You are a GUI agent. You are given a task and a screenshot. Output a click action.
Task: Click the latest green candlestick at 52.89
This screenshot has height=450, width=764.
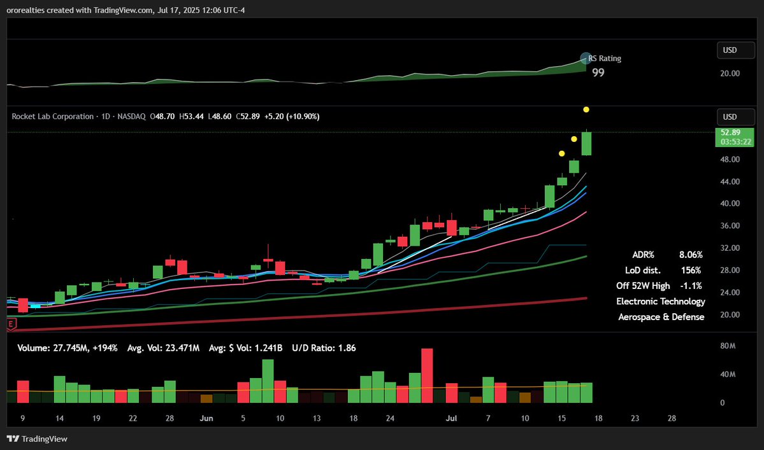pyautogui.click(x=586, y=143)
